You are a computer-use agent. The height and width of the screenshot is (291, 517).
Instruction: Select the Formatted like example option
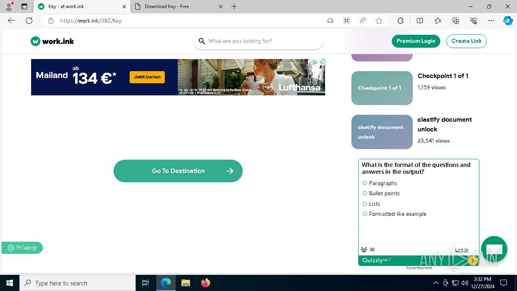pyautogui.click(x=365, y=214)
